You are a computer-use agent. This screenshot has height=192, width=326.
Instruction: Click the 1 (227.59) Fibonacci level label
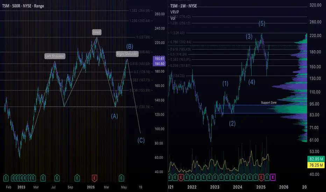coord(143,37)
